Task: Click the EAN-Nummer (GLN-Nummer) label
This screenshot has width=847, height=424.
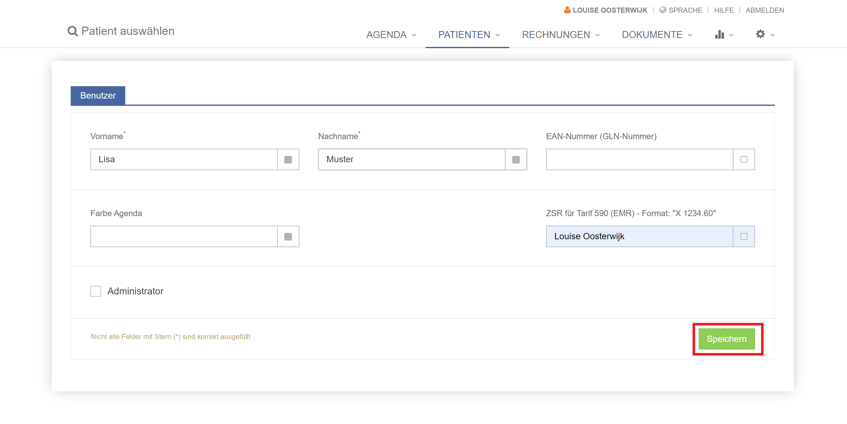Action: [x=601, y=136]
